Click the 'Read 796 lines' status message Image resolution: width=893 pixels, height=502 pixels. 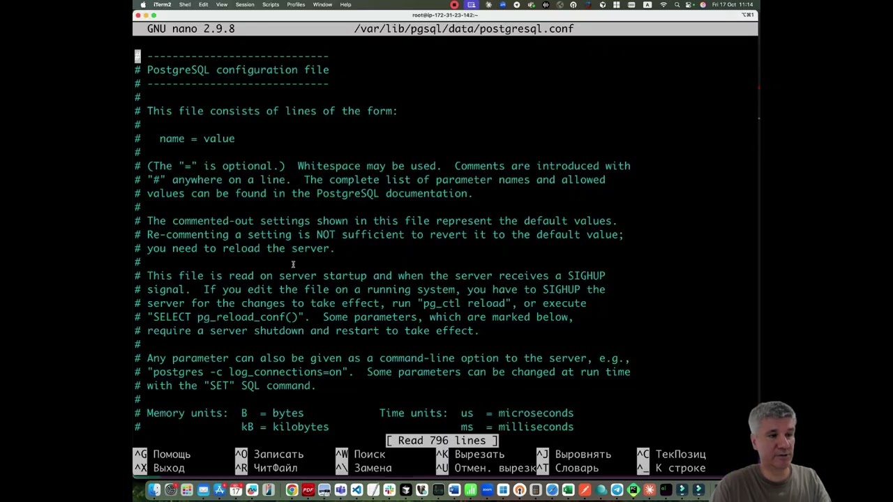[x=442, y=441]
